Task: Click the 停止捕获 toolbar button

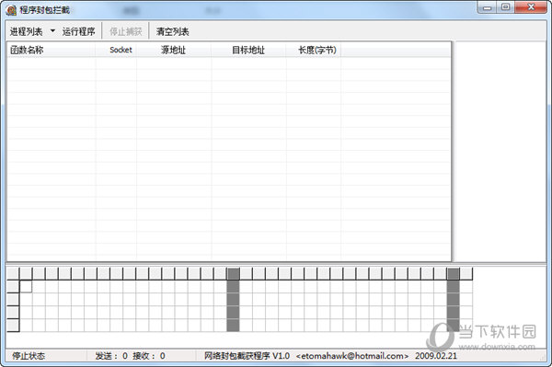Action: pyautogui.click(x=126, y=31)
